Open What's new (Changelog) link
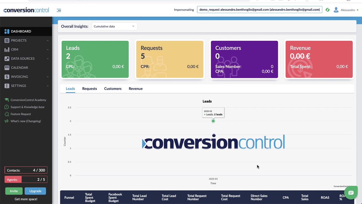Image resolution: width=362 pixels, height=204 pixels. 26,121
